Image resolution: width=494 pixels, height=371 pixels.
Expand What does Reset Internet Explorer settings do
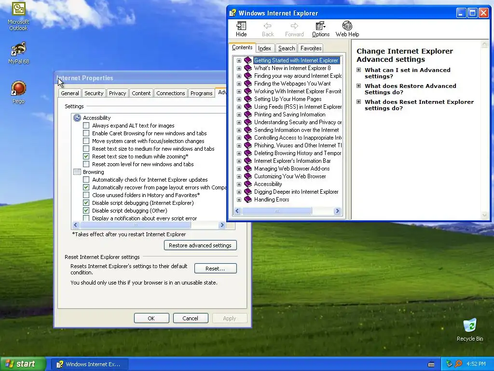coord(358,101)
